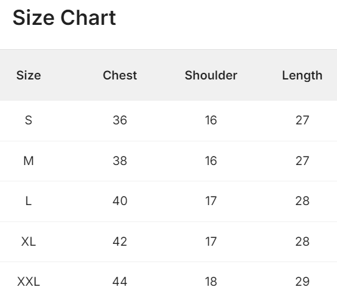Select chest value 44 for size XXL

pyautogui.click(x=120, y=282)
